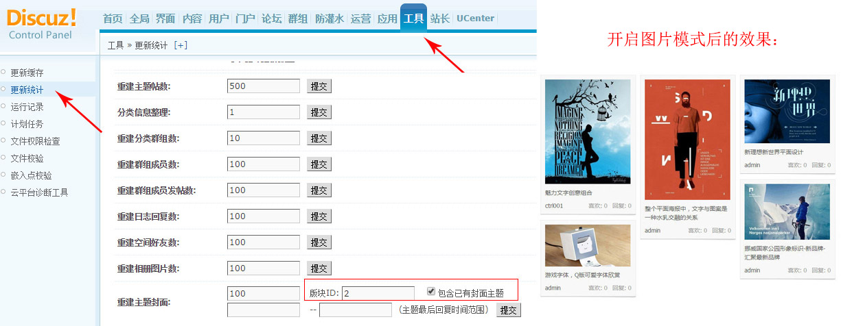Open the red bearded man poster thumbnail
Image resolution: width=841 pixels, height=326 pixels.
[687, 139]
